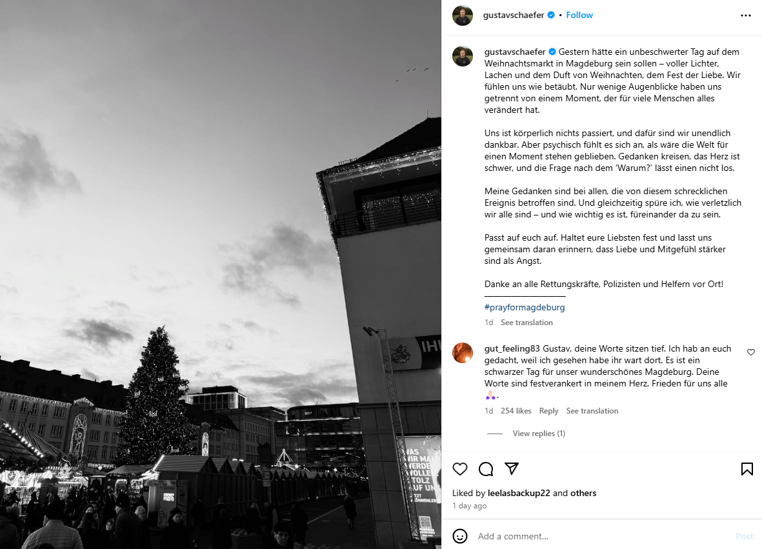View the 254 likes on the comment
This screenshot has height=549, width=762.
coord(516,411)
